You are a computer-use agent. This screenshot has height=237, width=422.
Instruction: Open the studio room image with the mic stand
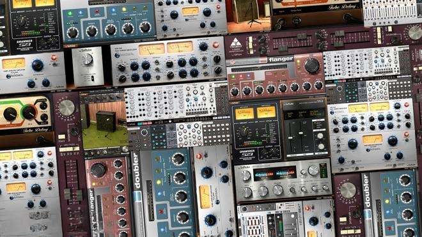point(249,15)
